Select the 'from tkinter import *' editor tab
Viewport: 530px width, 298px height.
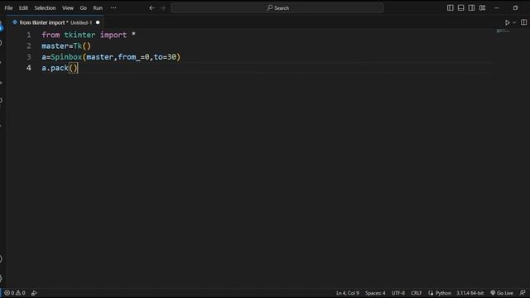coord(55,22)
